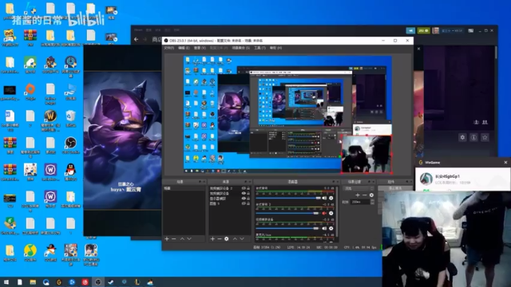
Task: Hide the 显示器捕获 source with eye icon
Action: pyautogui.click(x=244, y=199)
